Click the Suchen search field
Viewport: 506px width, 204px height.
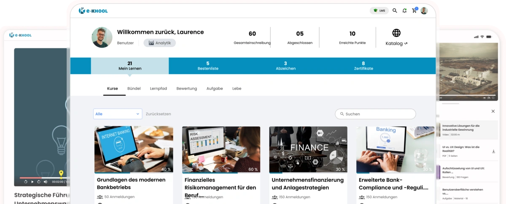click(x=375, y=114)
